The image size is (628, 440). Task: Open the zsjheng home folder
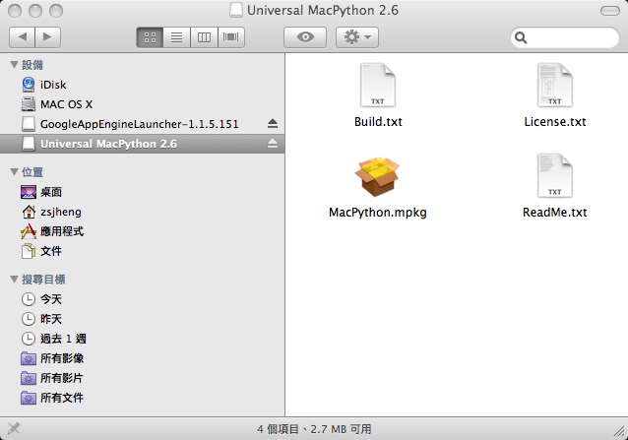click(x=142, y=212)
